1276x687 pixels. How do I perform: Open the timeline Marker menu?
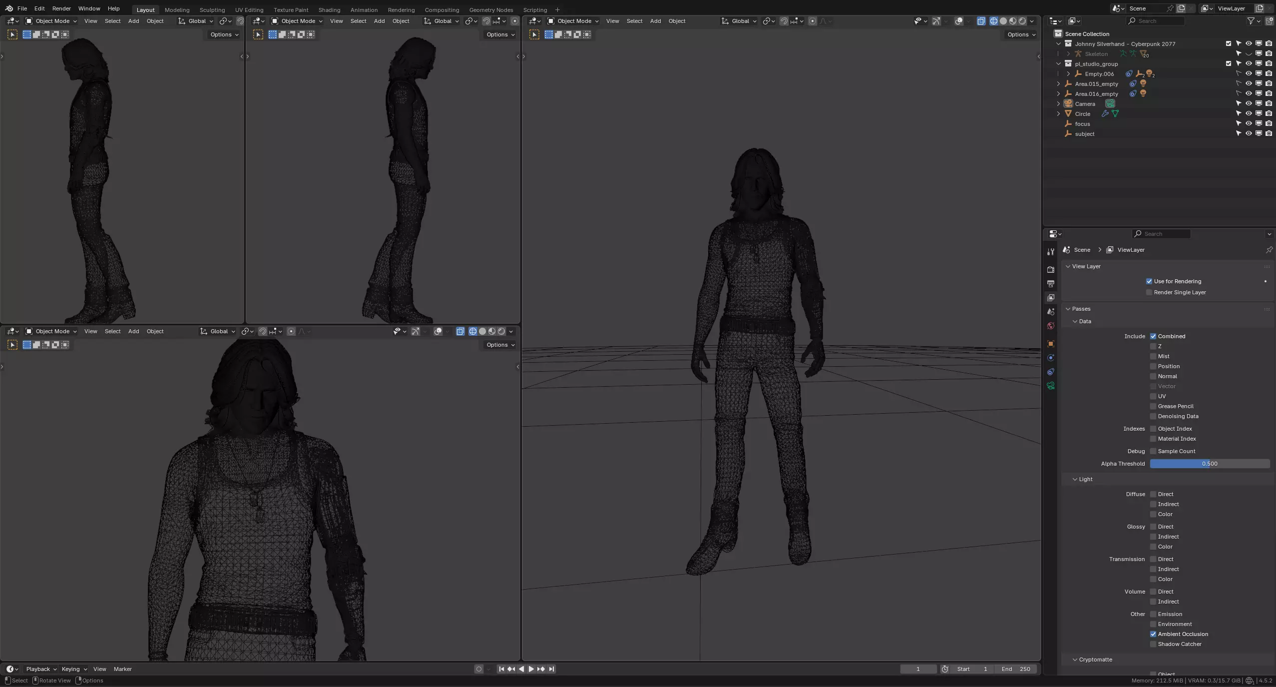tap(122, 669)
